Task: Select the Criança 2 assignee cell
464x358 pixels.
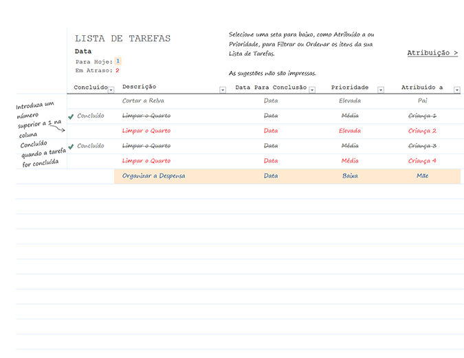Action: tap(422, 131)
